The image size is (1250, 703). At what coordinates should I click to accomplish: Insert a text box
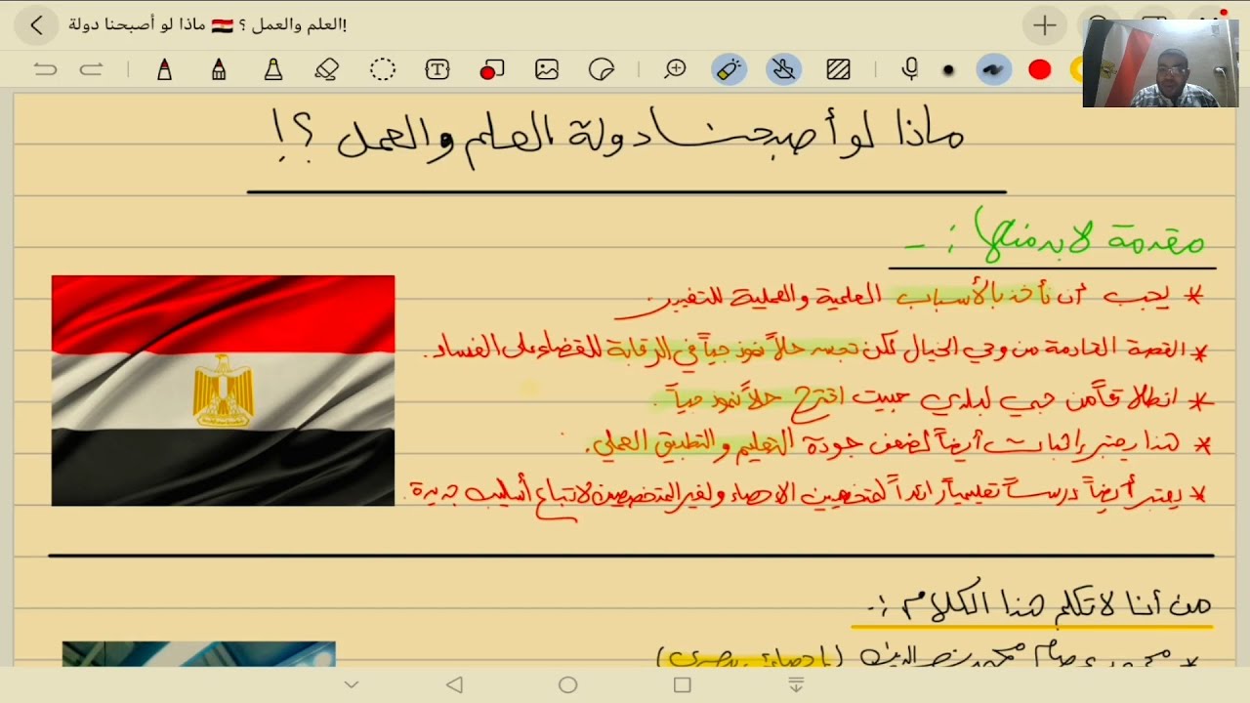point(437,69)
